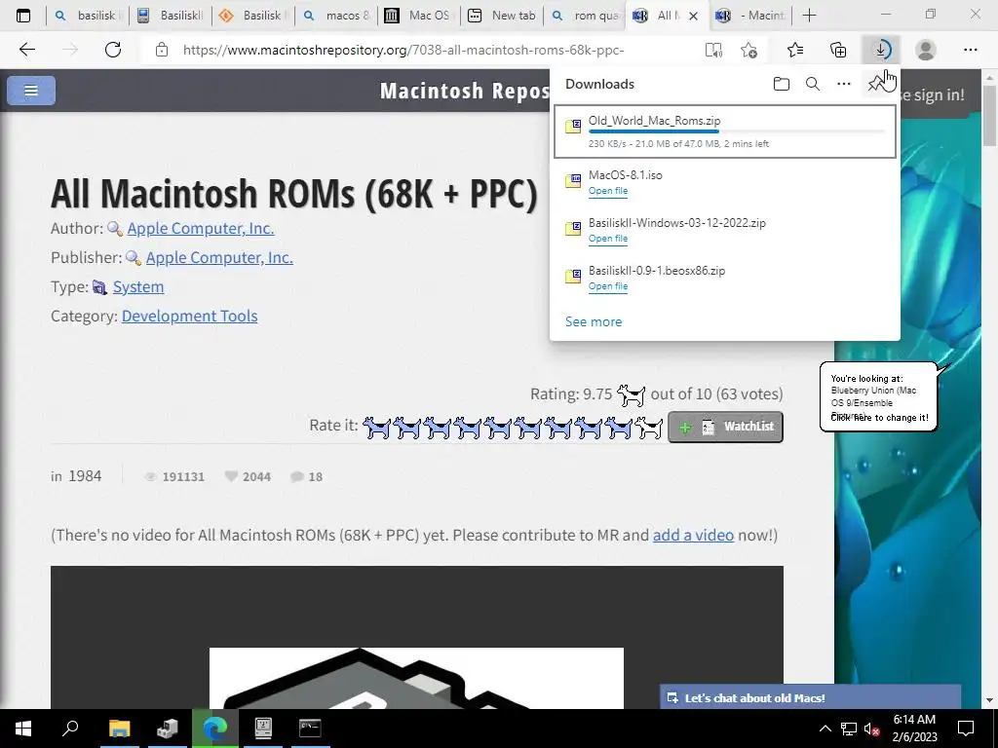
Task: Click the address bar URL
Action: [403, 50]
